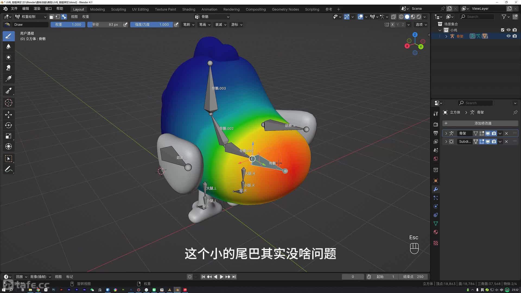Select the Scale tool
The height and width of the screenshot is (293, 521).
point(8,136)
